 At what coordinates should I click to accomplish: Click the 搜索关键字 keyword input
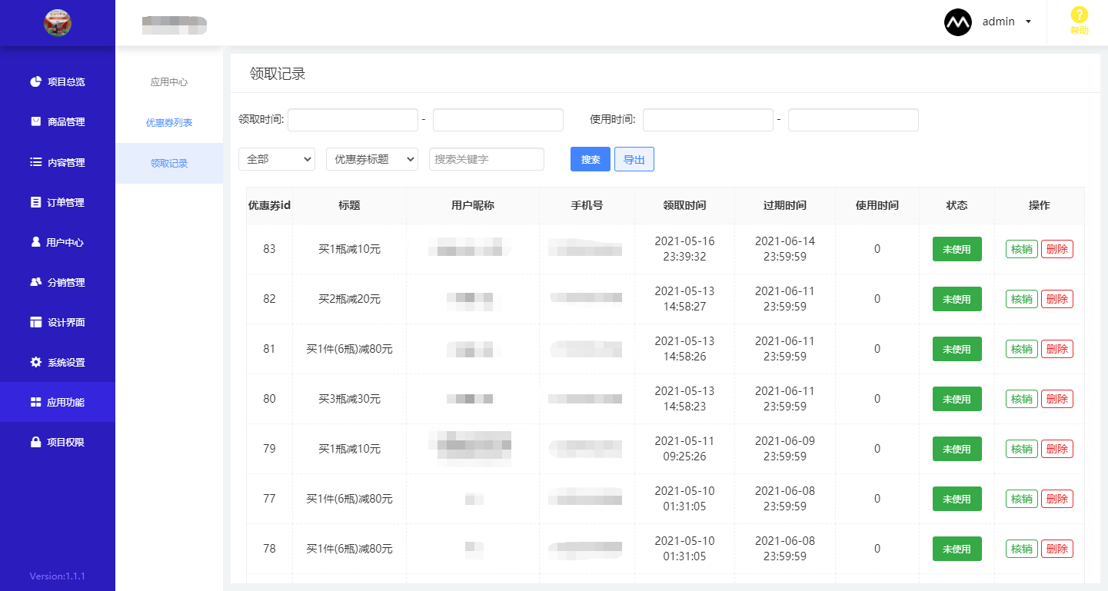487,159
